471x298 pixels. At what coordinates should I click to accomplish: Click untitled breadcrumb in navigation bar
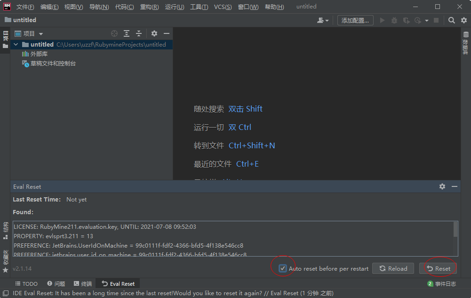[24, 20]
